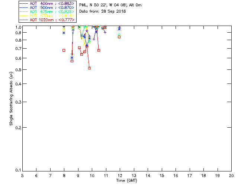Screen dimensions: 238x190
Task: Click the isolated red square at hour 8
Action: pyautogui.click(x=64, y=50)
